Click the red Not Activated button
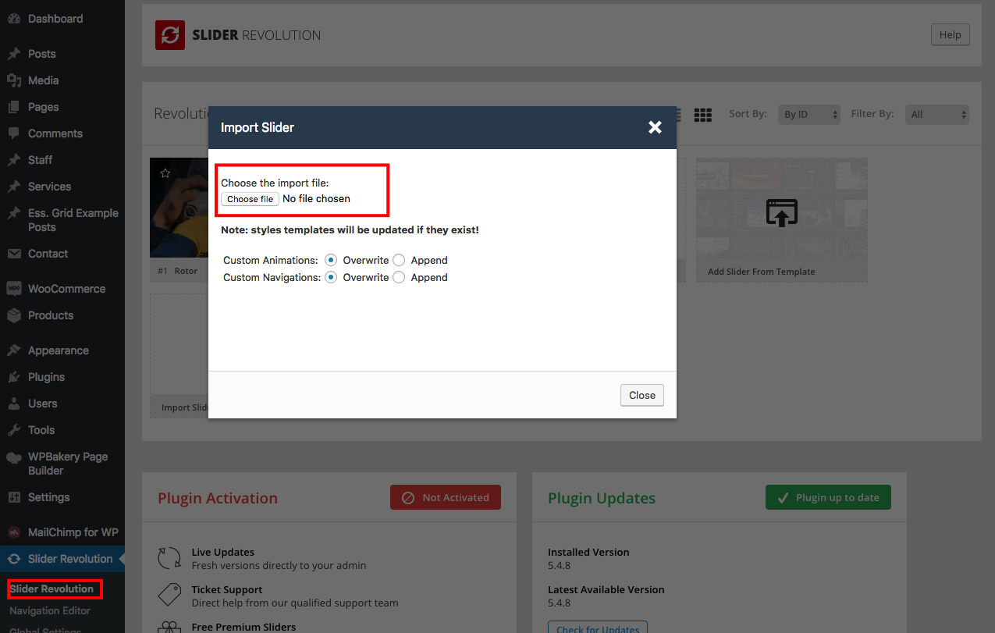 point(446,497)
